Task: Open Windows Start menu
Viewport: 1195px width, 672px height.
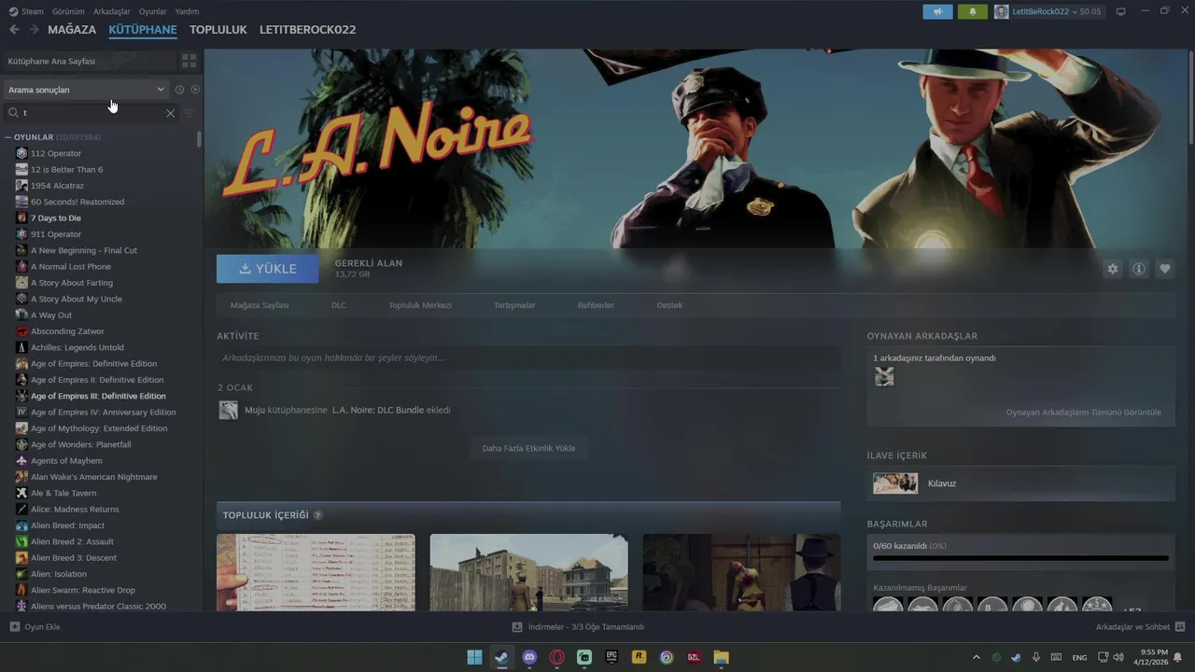Action: tap(474, 657)
